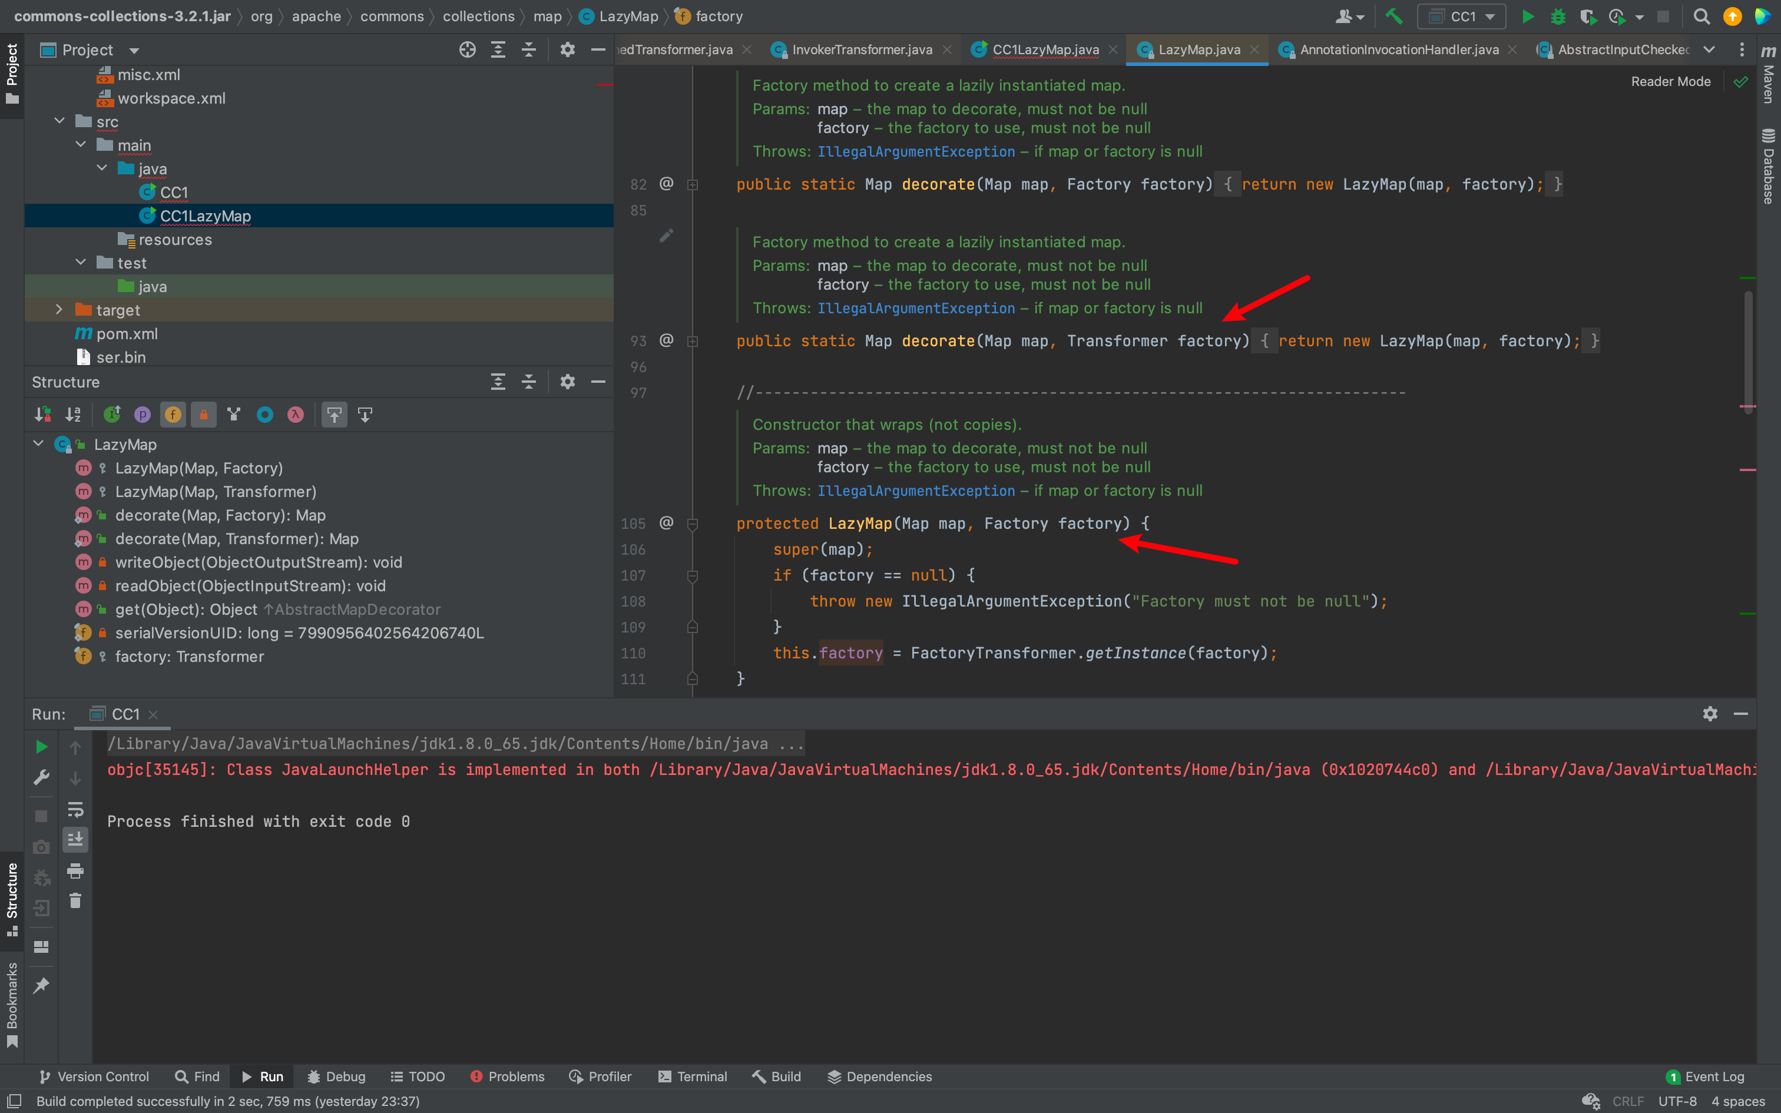This screenshot has width=1781, height=1113.
Task: Close the CC1 Run tab
Action: 153,714
